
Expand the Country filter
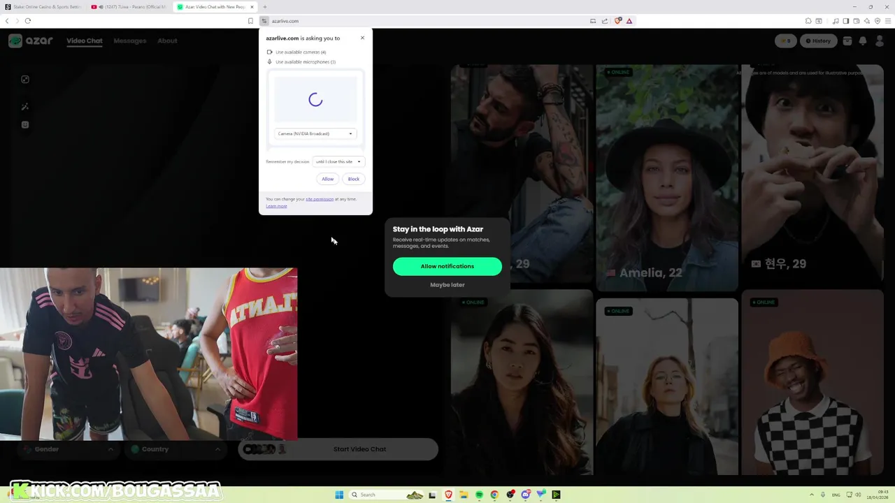point(176,449)
